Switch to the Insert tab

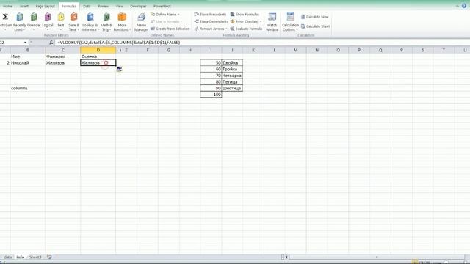pyautogui.click(x=24, y=6)
